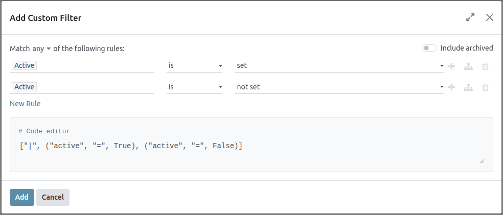Expand dialog to fullscreen with arrows icon

[470, 17]
